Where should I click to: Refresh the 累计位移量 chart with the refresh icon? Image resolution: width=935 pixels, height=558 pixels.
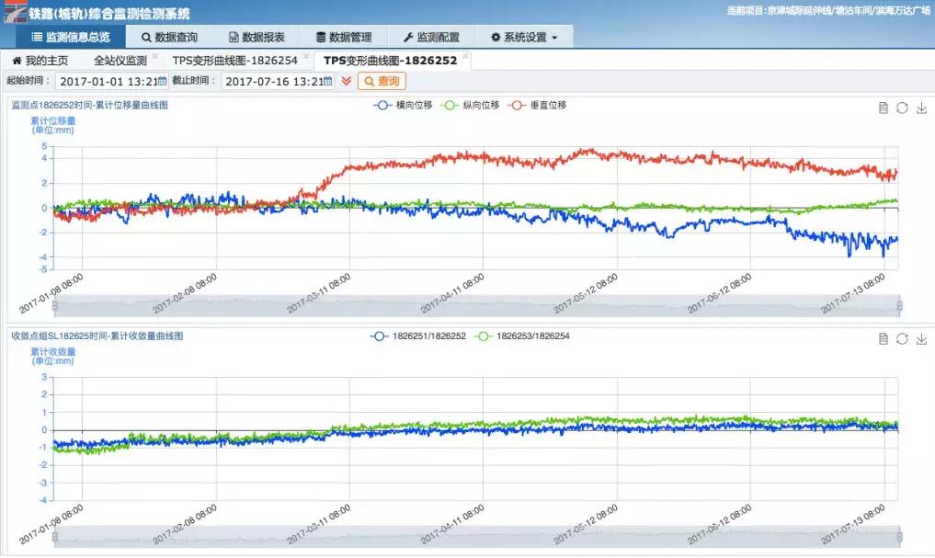(x=902, y=108)
